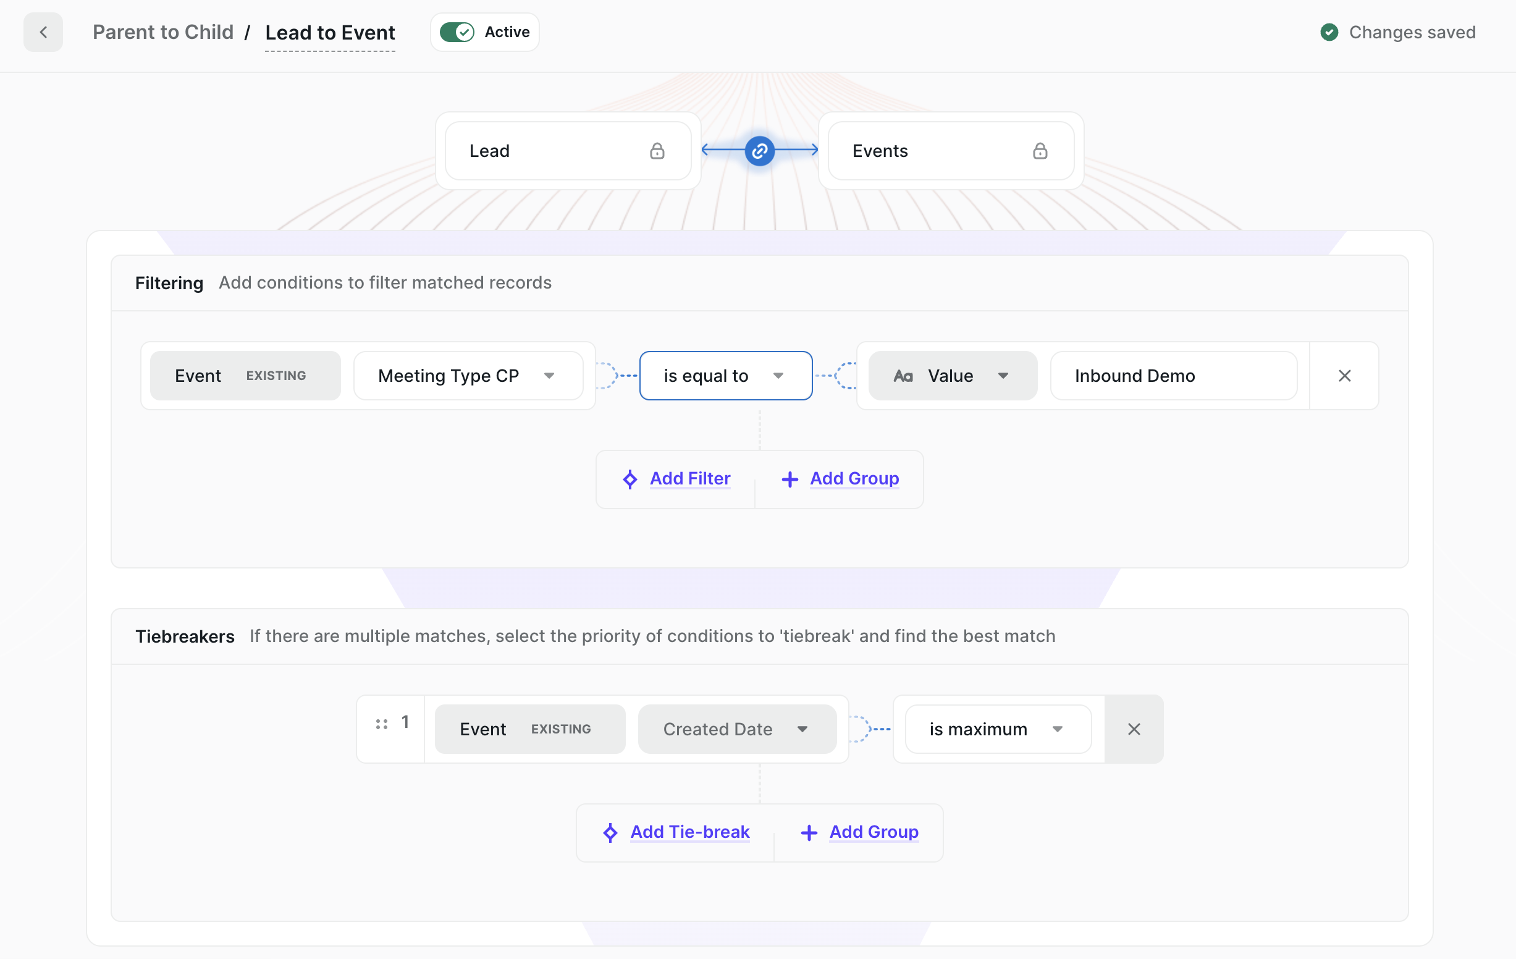Expand the Created Date field dropdown

tap(737, 729)
